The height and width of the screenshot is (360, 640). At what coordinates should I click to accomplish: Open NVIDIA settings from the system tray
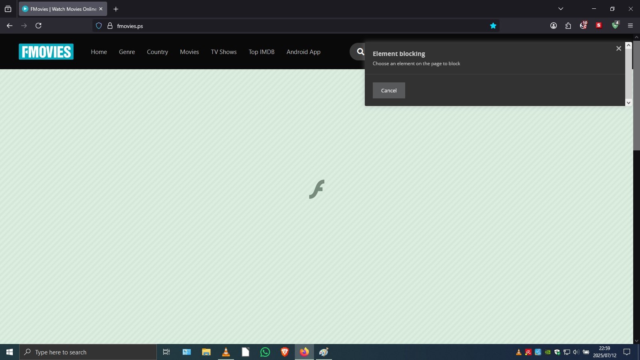(x=547, y=352)
